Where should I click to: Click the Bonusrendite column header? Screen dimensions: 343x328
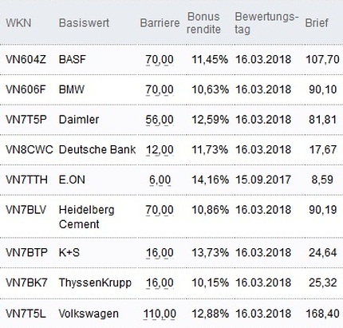(x=203, y=23)
